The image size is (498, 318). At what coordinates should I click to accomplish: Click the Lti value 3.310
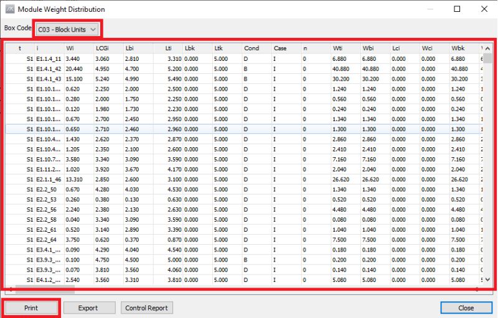tap(174, 59)
